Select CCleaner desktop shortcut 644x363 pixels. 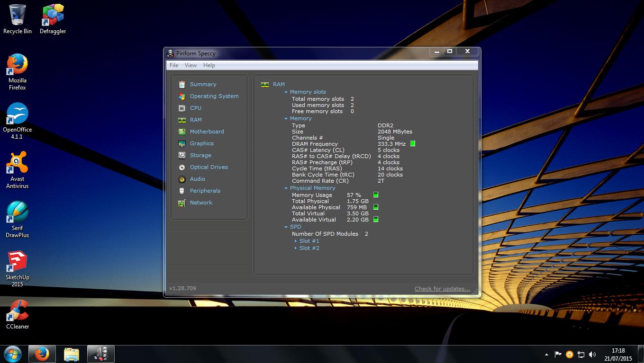pos(18,314)
